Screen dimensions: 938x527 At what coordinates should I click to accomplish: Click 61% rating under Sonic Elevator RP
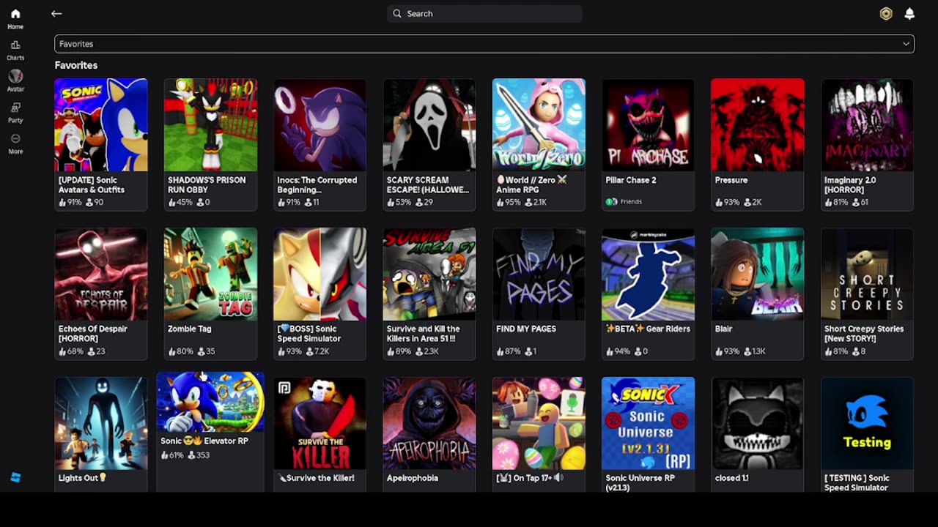click(x=171, y=455)
